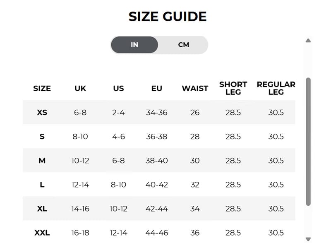This screenshot has height=243, width=331.
Task: Click the SIZE column header
Action: [x=42, y=89]
